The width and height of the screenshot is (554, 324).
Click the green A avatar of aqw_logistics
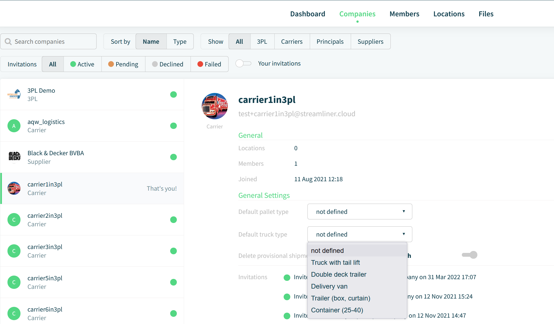coord(14,126)
